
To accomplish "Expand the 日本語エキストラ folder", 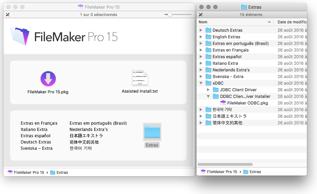I will (x=201, y=116).
